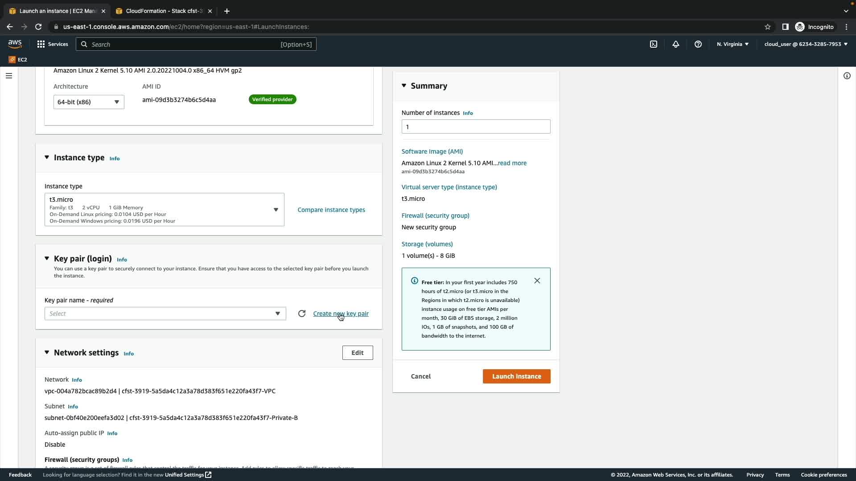Open the Architecture 64-bit (x86) dropdown
The height and width of the screenshot is (481, 856).
[88, 102]
